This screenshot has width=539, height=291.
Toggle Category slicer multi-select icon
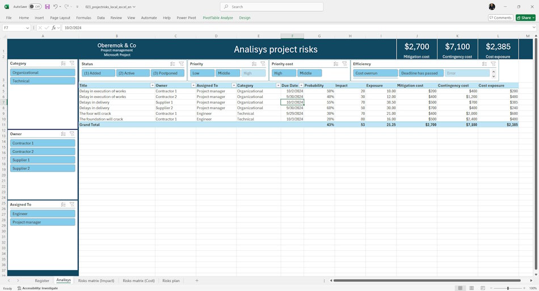click(x=63, y=63)
